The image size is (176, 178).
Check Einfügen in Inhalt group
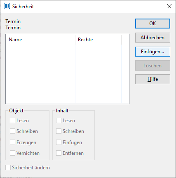click(x=59, y=142)
